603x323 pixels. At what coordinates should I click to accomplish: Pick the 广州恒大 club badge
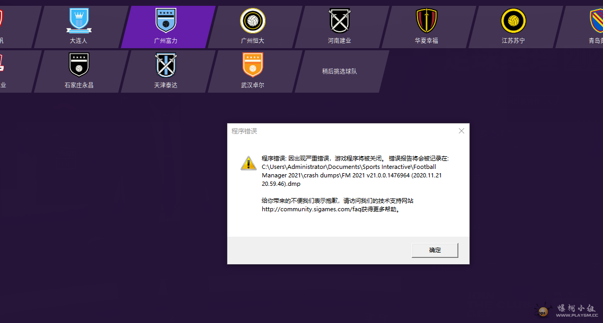[x=253, y=21]
